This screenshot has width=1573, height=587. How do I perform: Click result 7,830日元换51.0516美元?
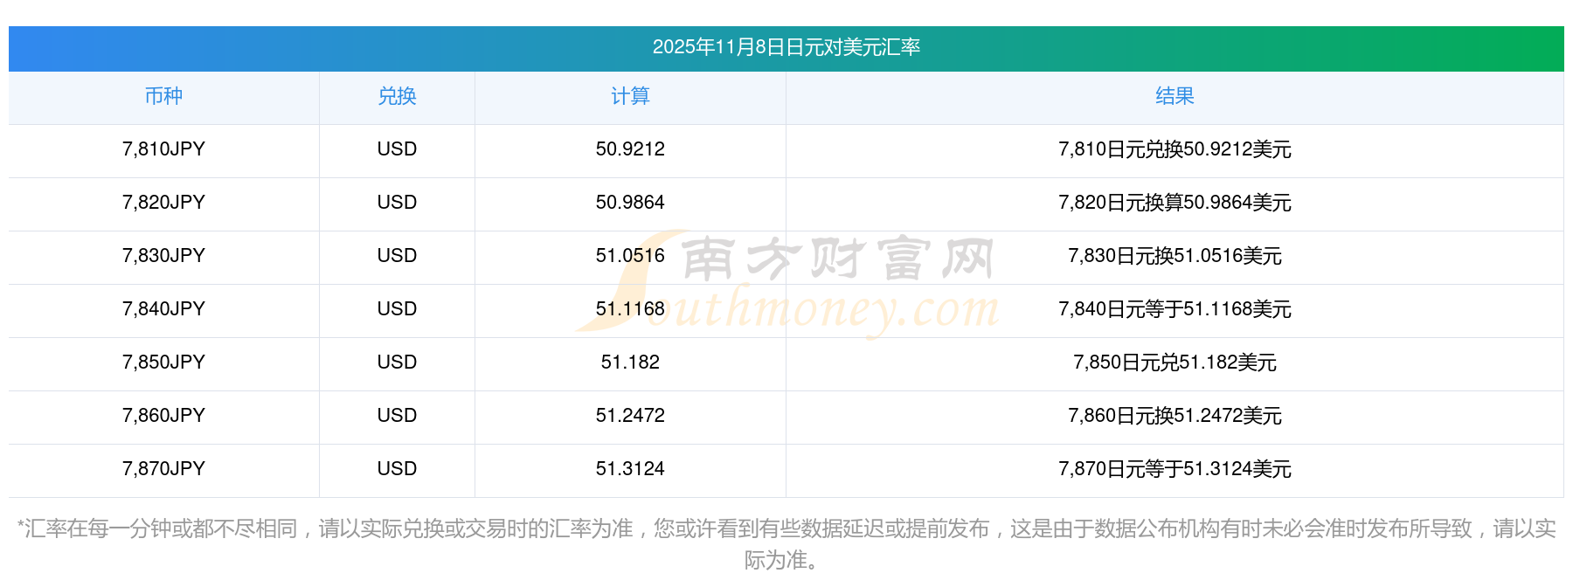(1175, 256)
